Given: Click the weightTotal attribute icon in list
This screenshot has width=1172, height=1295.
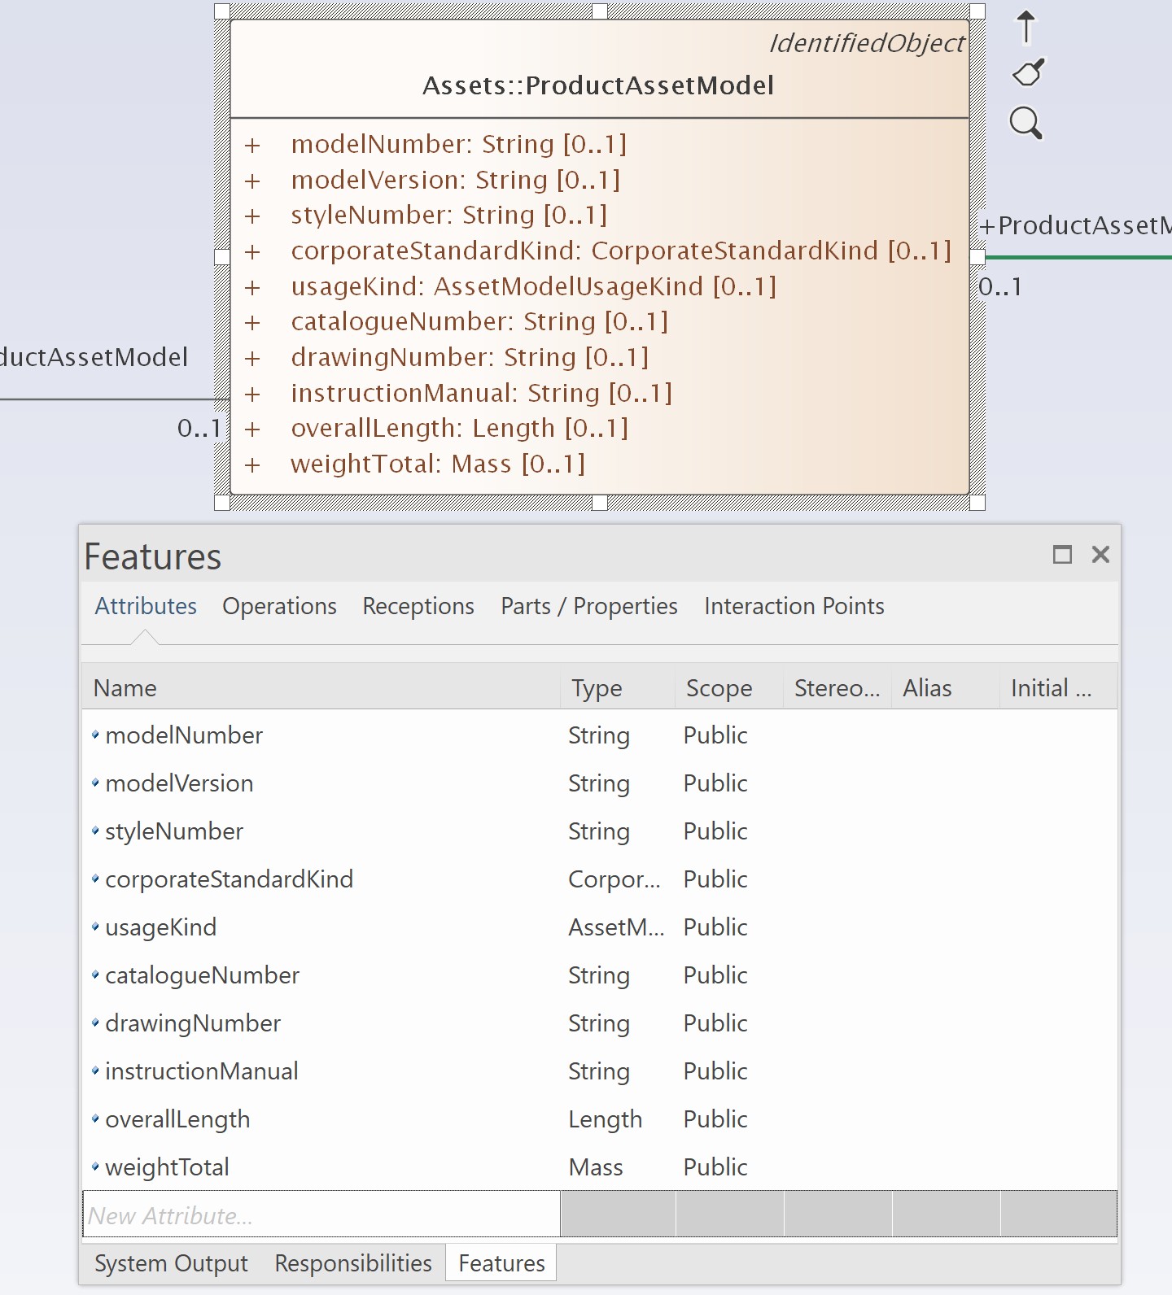Looking at the screenshot, I should tap(95, 1167).
